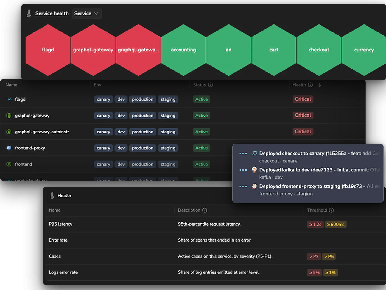Click the canary tag in flagd row
Screen dimensions: 386x290
tap(104, 99)
